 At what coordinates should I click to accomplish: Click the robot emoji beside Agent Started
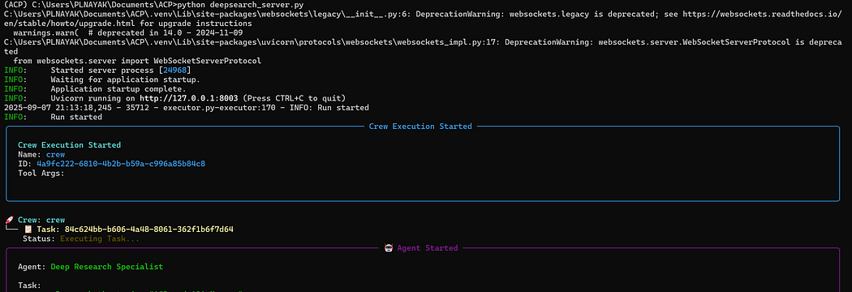(x=389, y=248)
